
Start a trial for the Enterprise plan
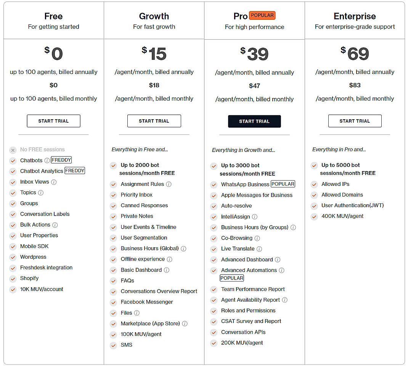(x=355, y=121)
